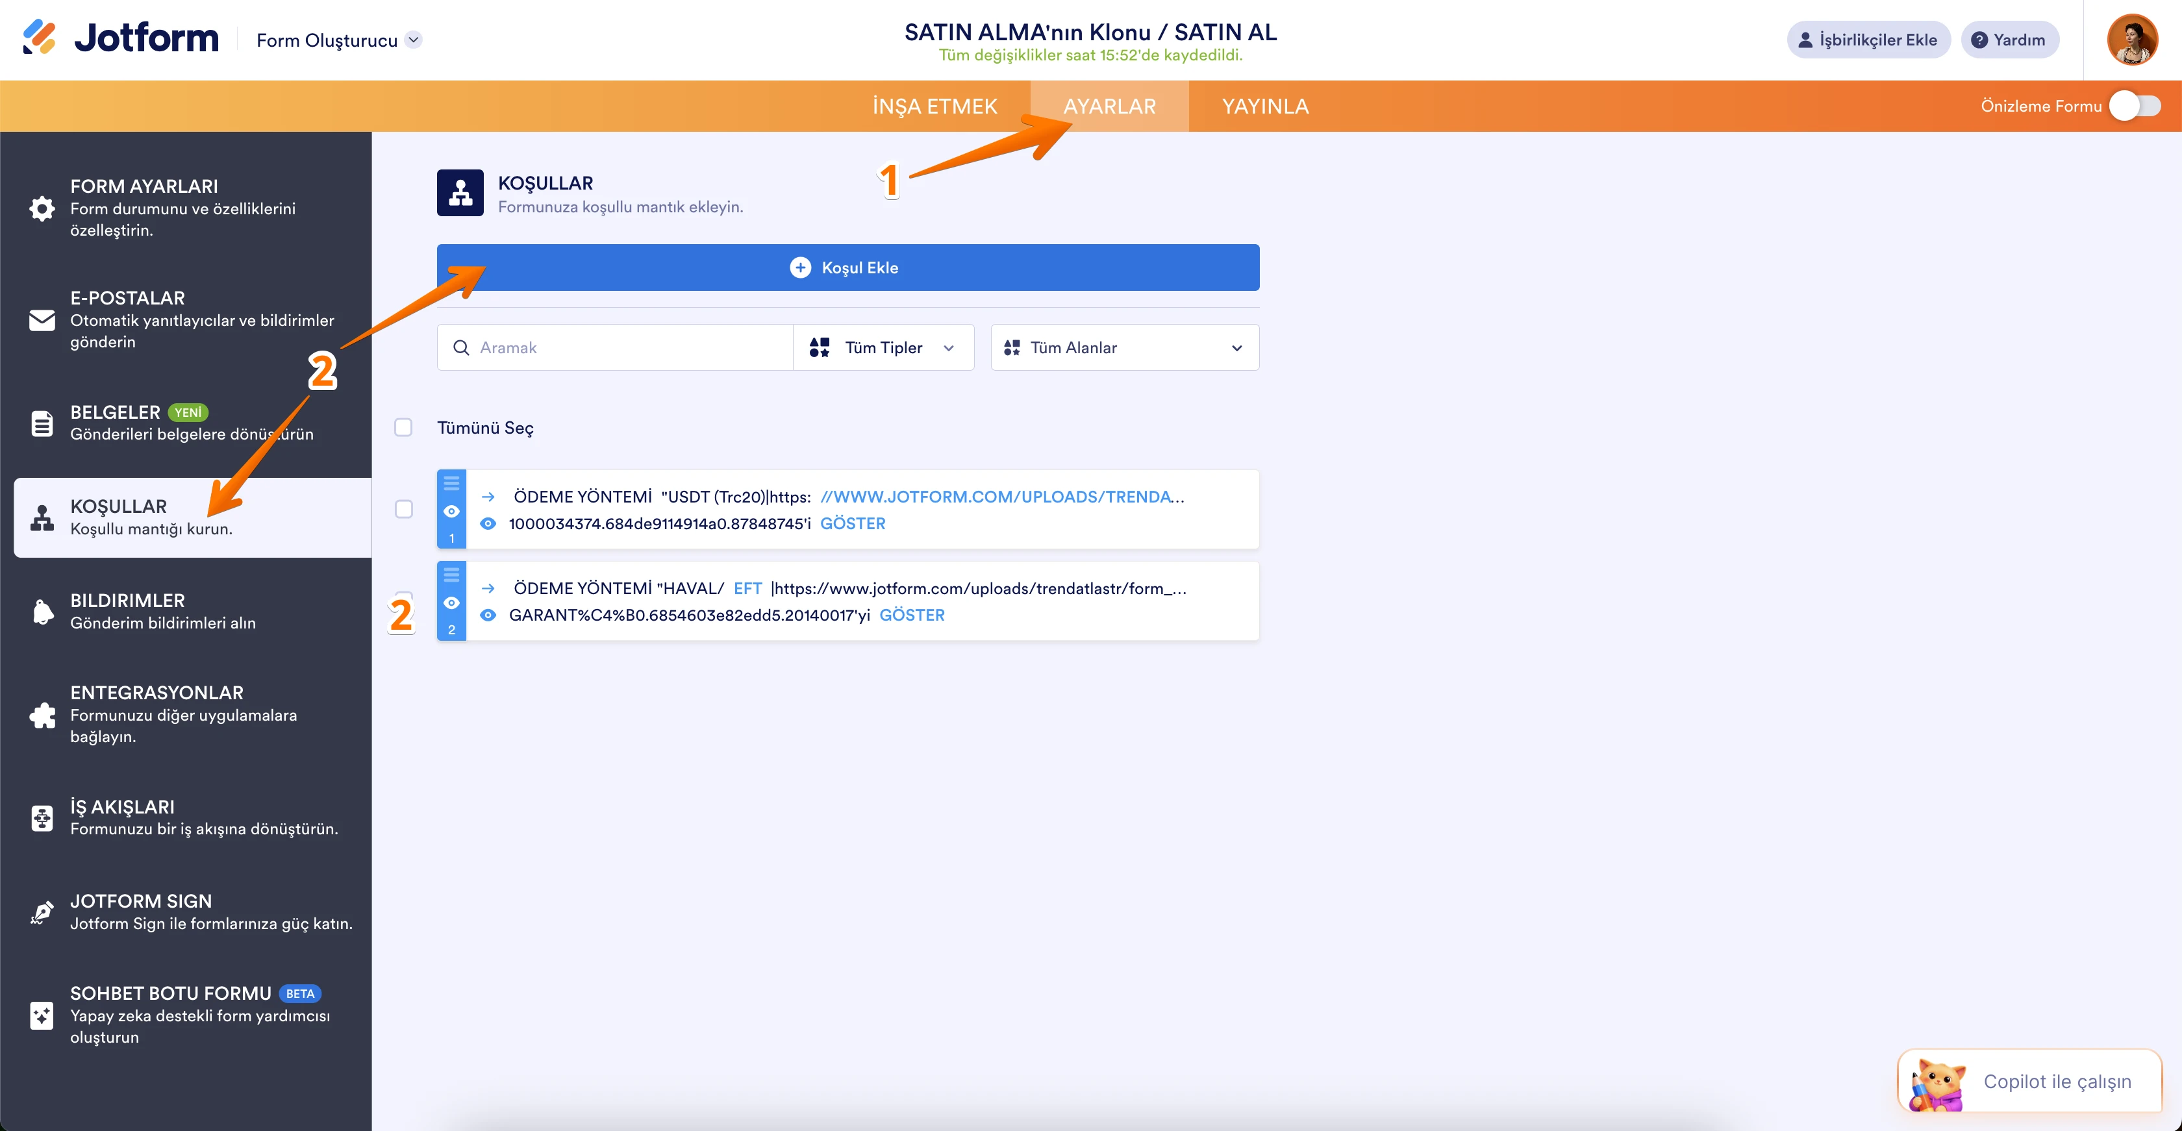Check the Tümünü Seç checkbox
Viewport: 2182px width, 1131px height.
403,427
